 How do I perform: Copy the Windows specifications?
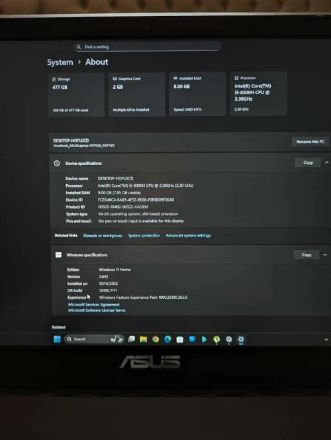click(x=307, y=255)
